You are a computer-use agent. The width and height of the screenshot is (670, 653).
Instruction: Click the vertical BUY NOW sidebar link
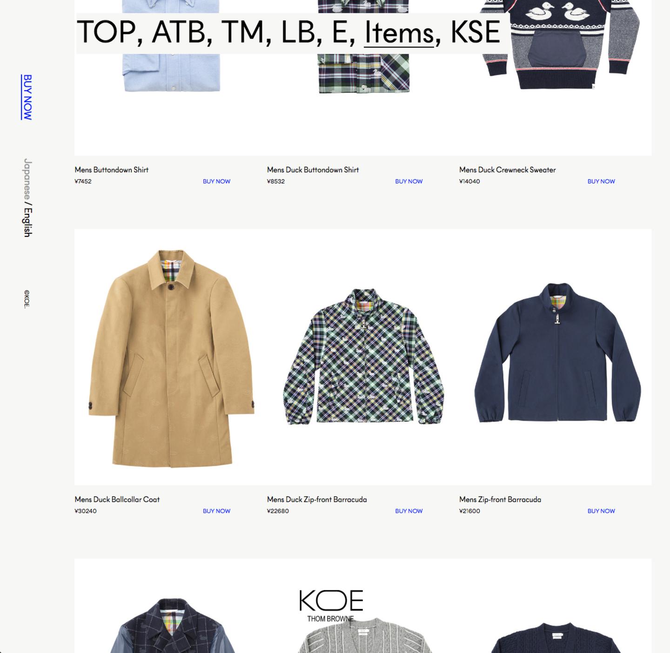coord(27,97)
